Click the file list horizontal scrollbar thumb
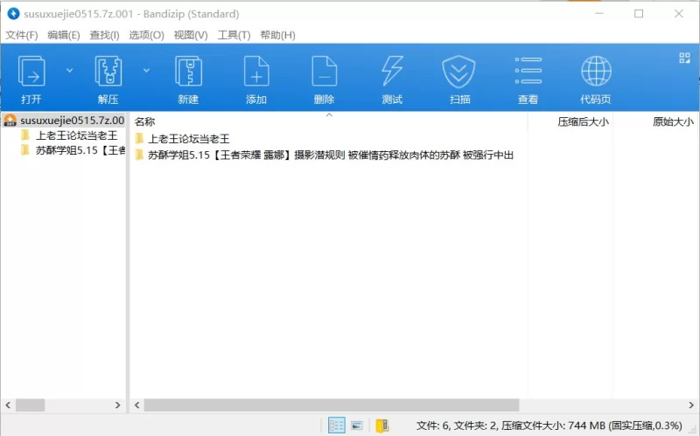The height and width of the screenshot is (436, 700). pyautogui.click(x=332, y=405)
